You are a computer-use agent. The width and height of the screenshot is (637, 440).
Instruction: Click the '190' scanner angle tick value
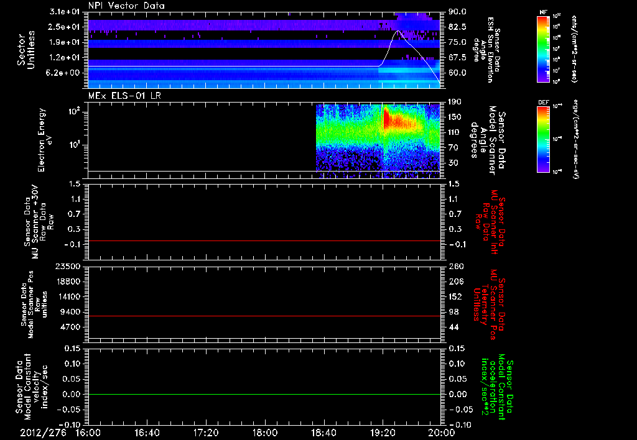(455, 102)
